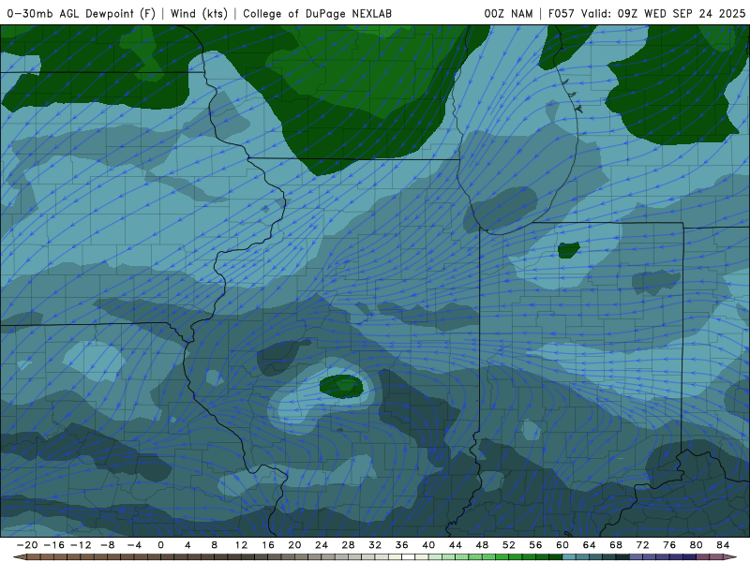
Task: Click the 40 legend value
Action: pyautogui.click(x=428, y=545)
